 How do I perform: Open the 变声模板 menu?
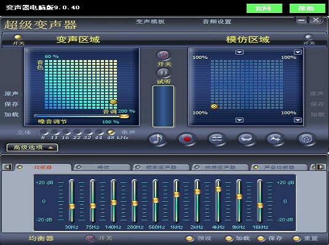point(150,22)
